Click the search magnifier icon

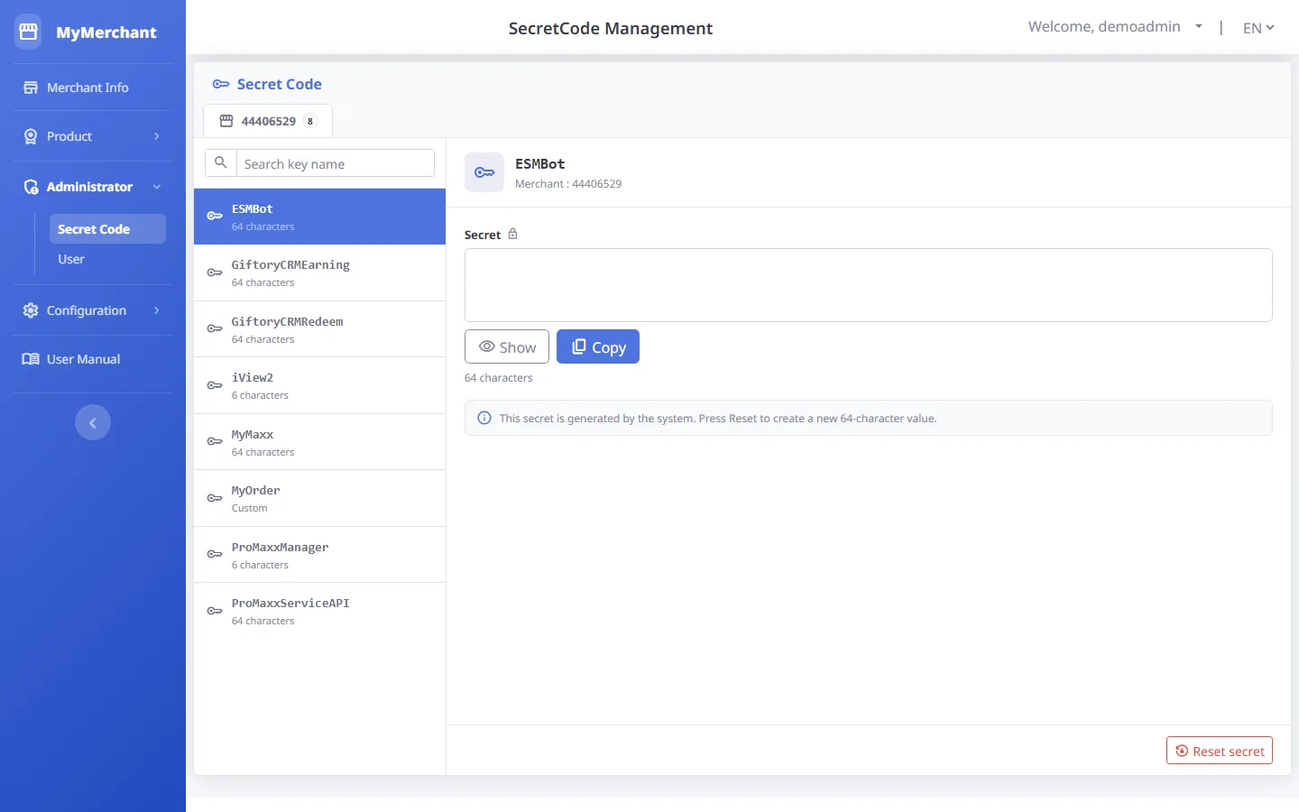click(x=221, y=163)
